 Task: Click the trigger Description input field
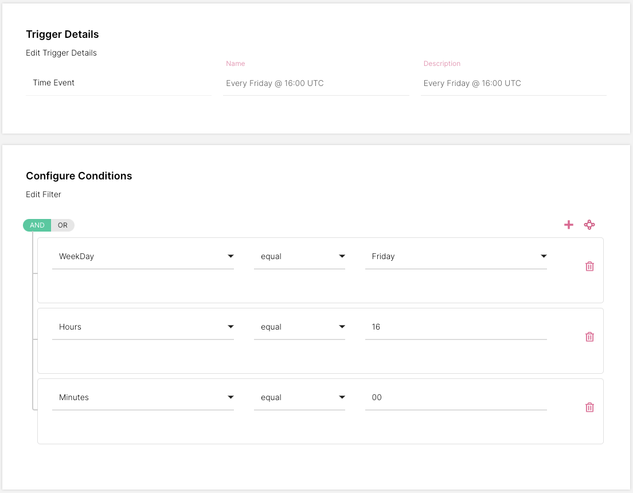pyautogui.click(x=513, y=83)
